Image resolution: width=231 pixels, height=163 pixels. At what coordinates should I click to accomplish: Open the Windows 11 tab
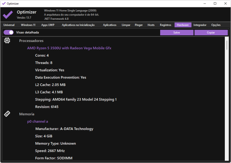point(28,25)
